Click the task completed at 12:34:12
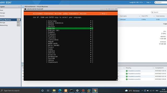 coord(142,74)
